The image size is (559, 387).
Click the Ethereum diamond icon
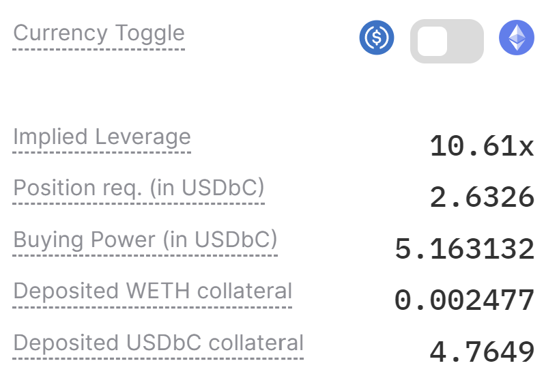point(517,38)
